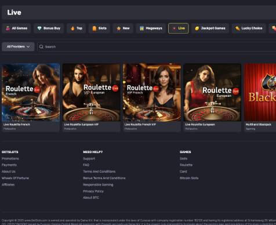The height and width of the screenshot is (225, 276).
Task: Click the GETSLOTS footer heading
Action: coord(10,152)
